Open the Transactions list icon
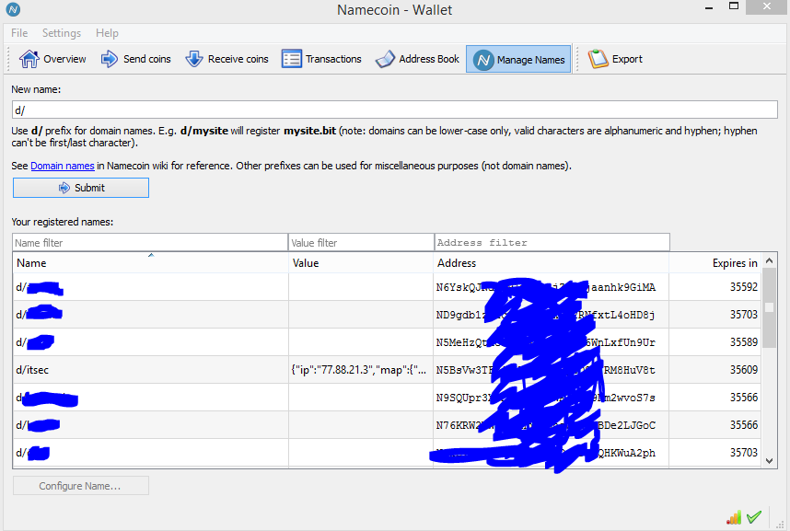 291,59
